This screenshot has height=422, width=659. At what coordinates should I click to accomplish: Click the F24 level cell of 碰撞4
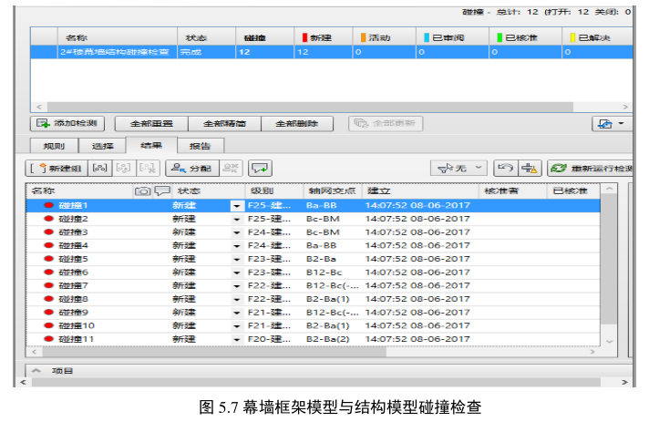point(269,245)
